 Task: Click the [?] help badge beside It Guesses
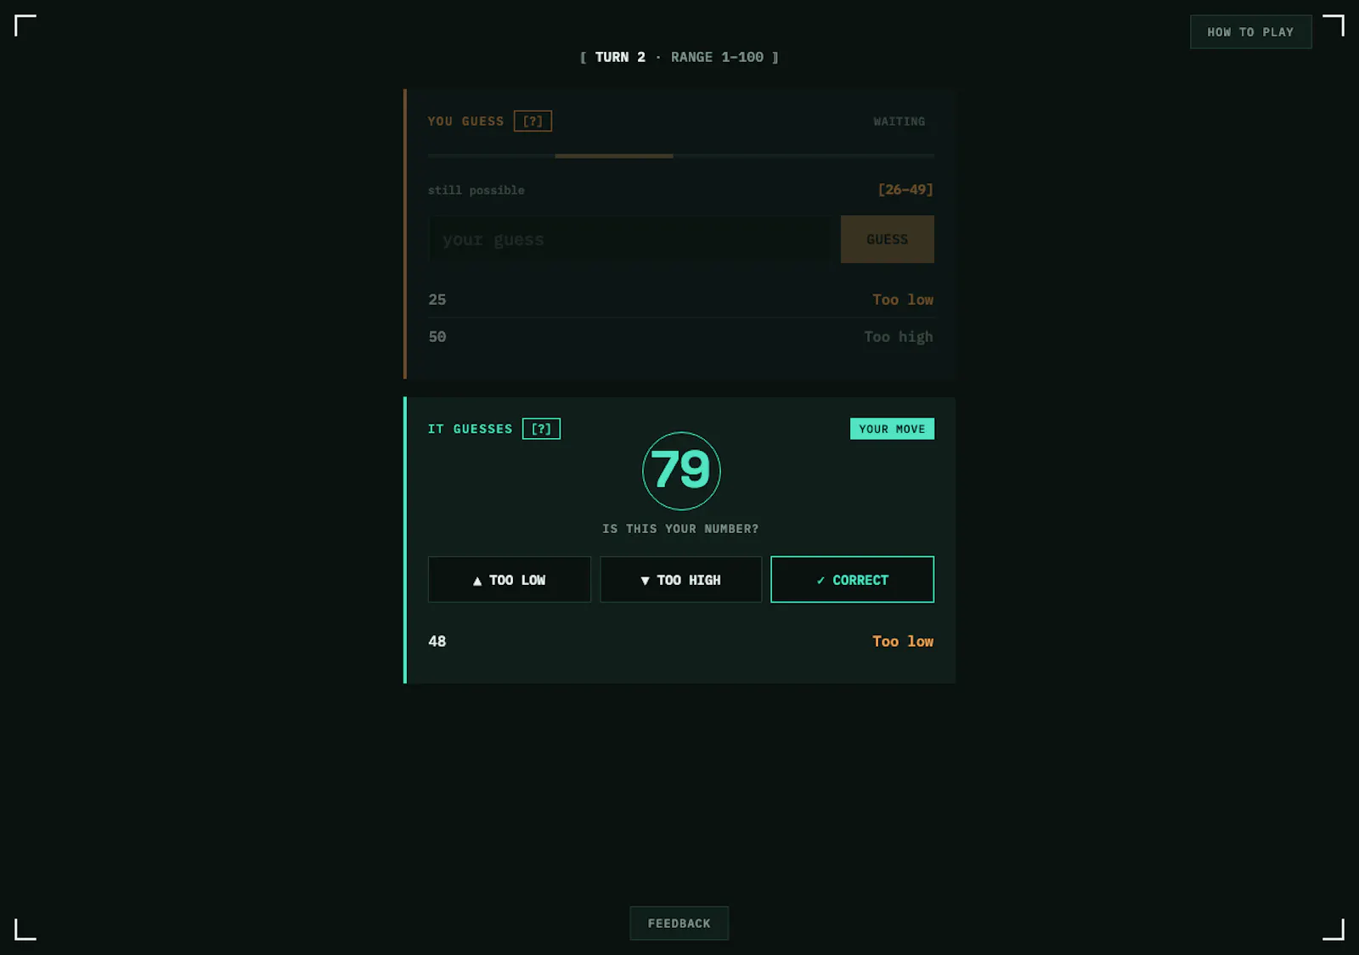click(541, 429)
